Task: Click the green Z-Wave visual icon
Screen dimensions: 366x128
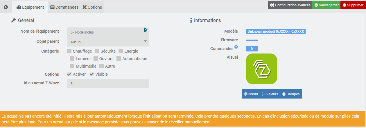Action: [261, 69]
